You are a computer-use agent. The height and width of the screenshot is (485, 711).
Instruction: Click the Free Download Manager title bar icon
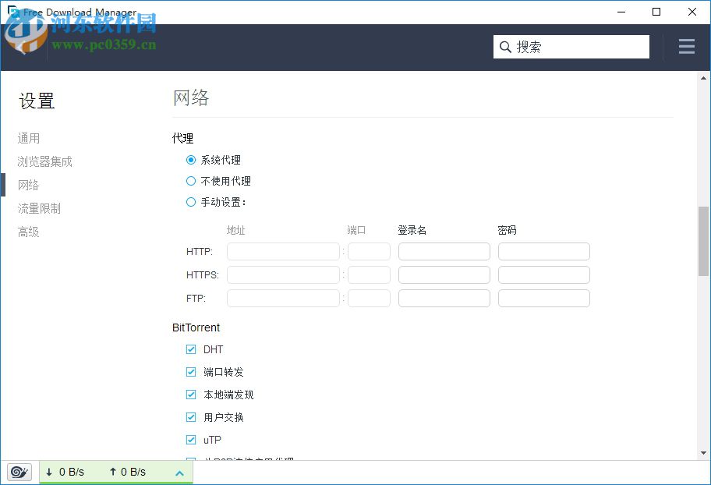[11, 12]
